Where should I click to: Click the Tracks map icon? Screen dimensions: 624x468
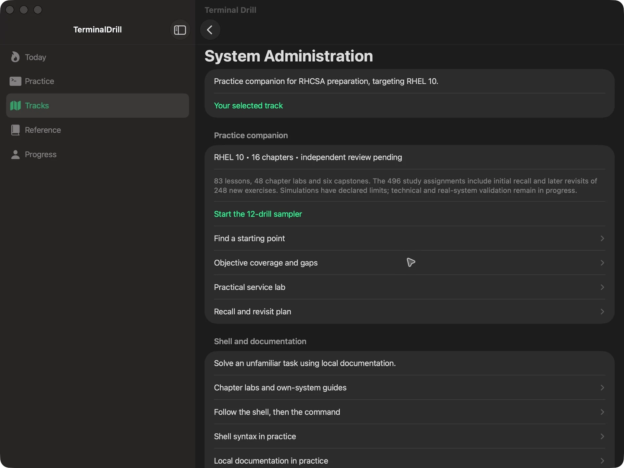(x=15, y=106)
